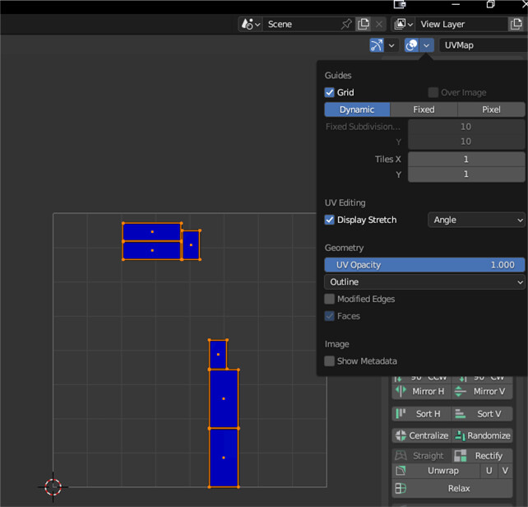Screen dimensions: 528x507
Task: Click the Sort V button
Action: pyautogui.click(x=482, y=414)
